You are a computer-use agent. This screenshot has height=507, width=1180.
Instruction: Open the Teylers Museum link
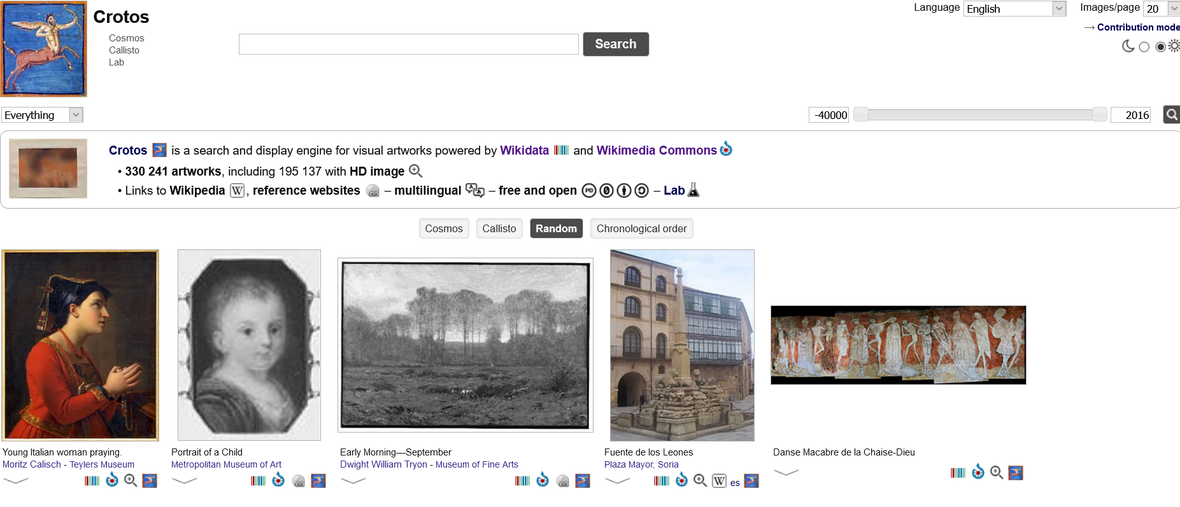102,464
